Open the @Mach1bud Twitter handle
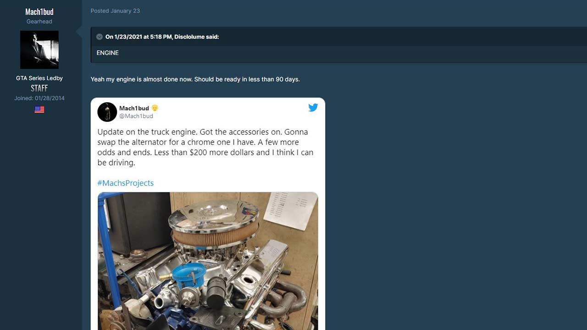Screen dimensions: 587x330 136,116
